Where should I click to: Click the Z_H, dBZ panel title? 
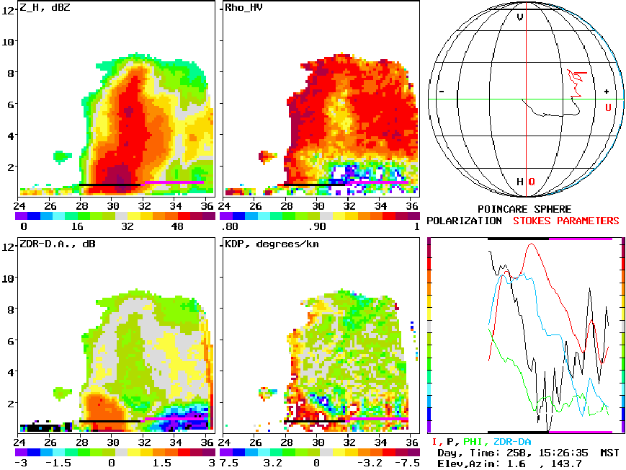45,7
